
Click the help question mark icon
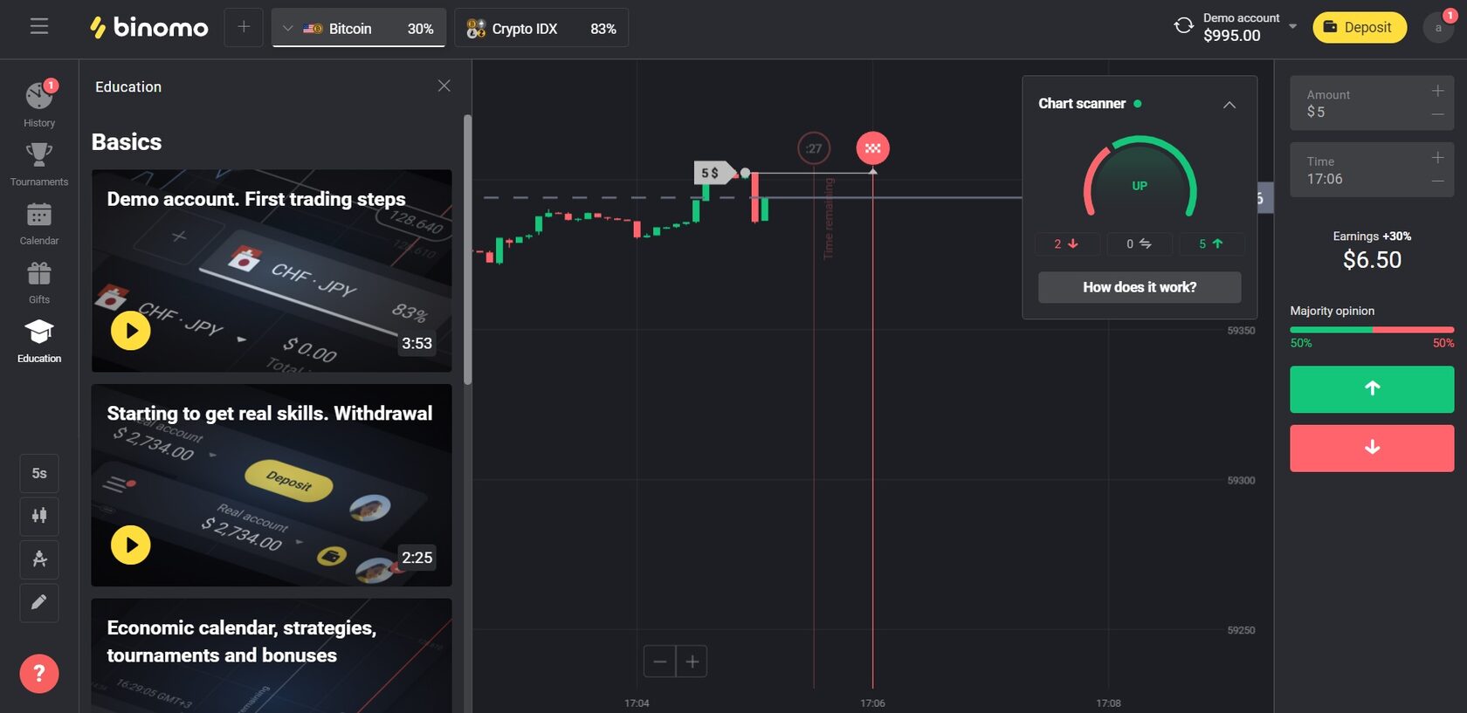38,673
